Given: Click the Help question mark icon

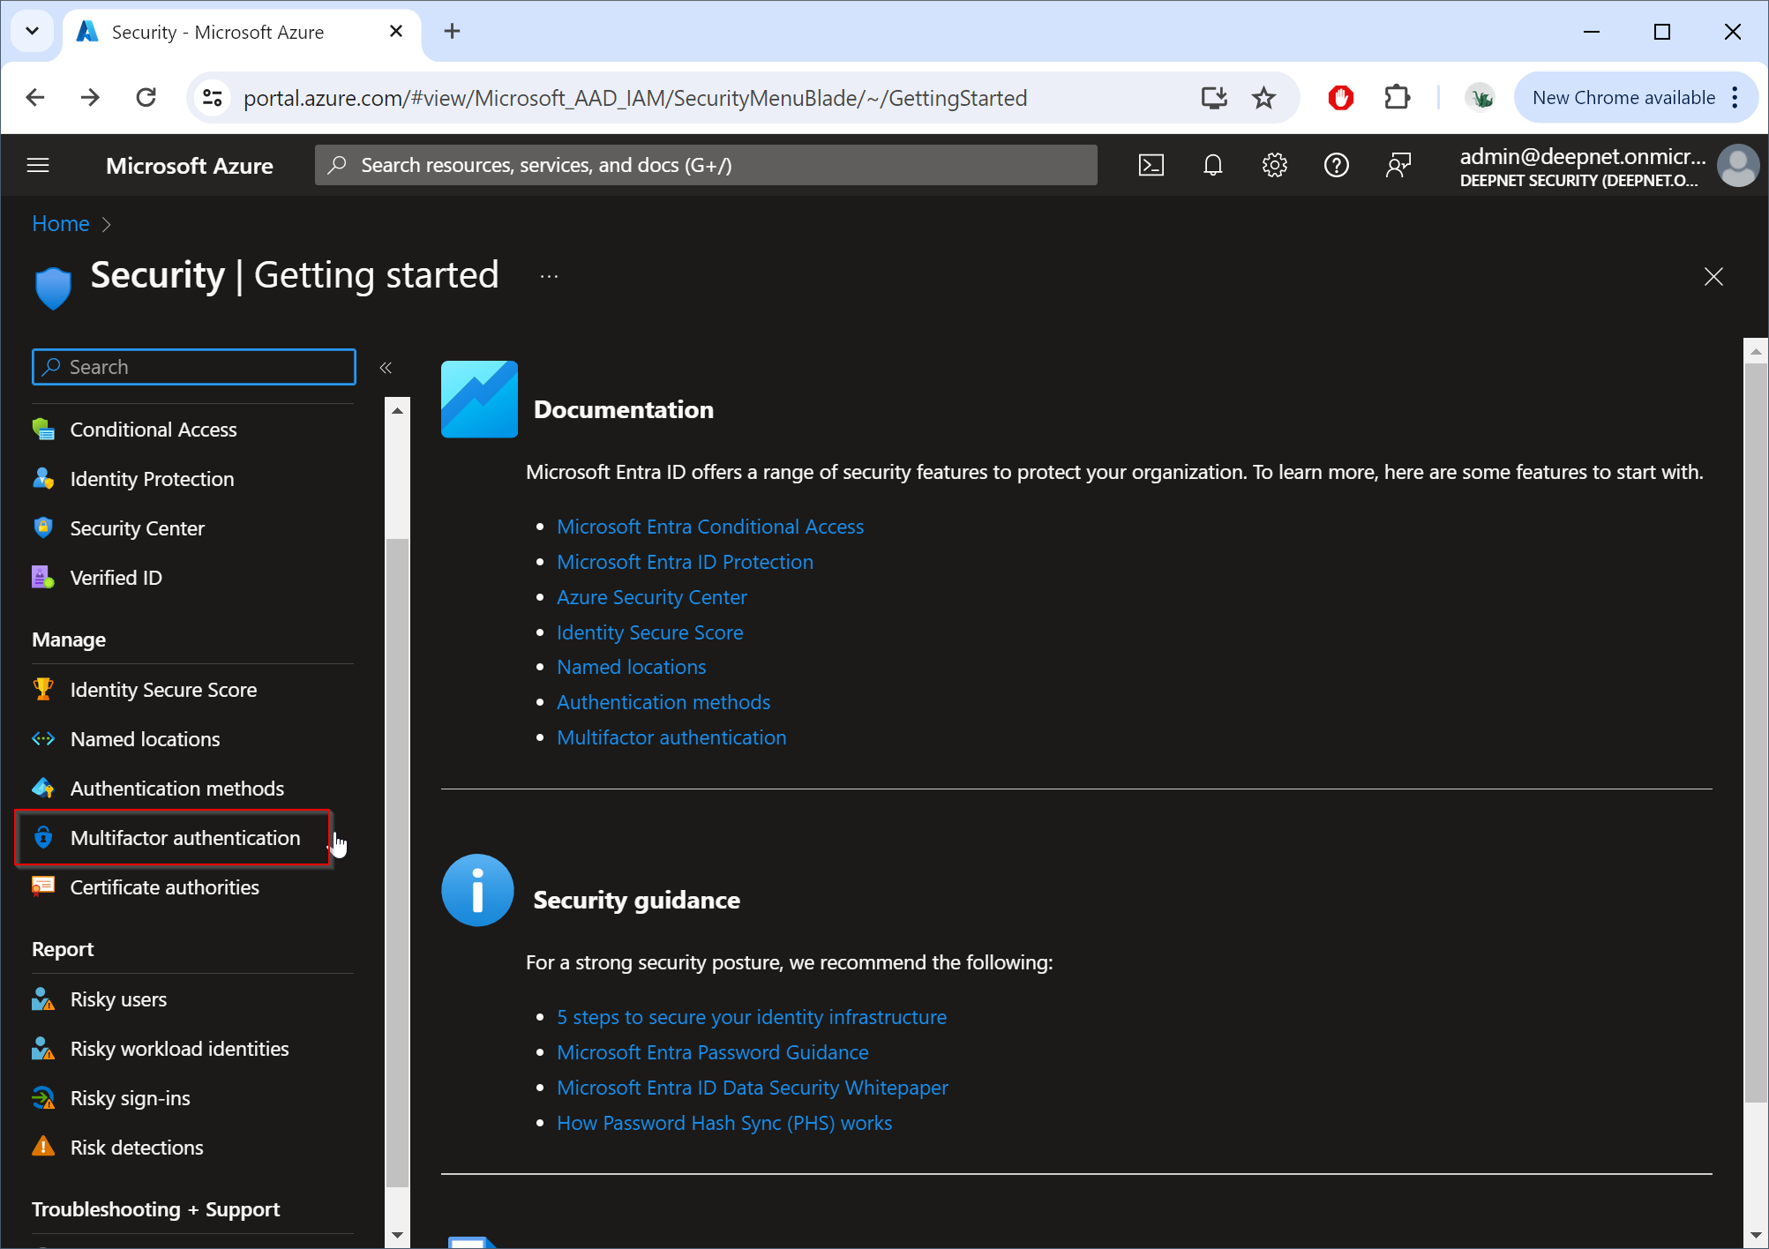Looking at the screenshot, I should click(1336, 165).
